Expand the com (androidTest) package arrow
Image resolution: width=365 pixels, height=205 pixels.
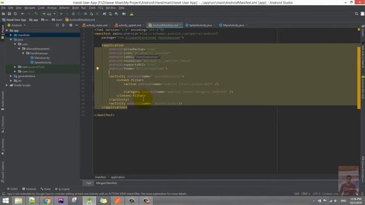[x=15, y=67]
